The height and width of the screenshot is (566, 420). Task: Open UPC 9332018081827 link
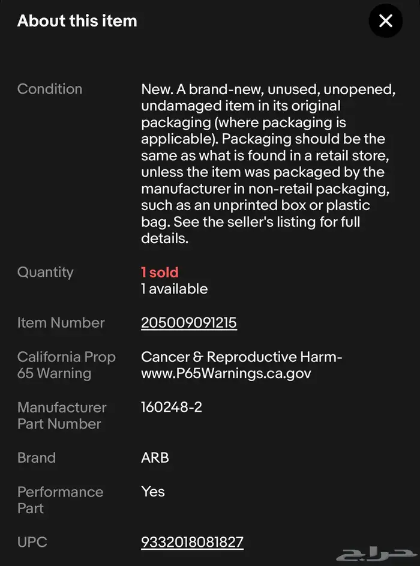pos(192,543)
